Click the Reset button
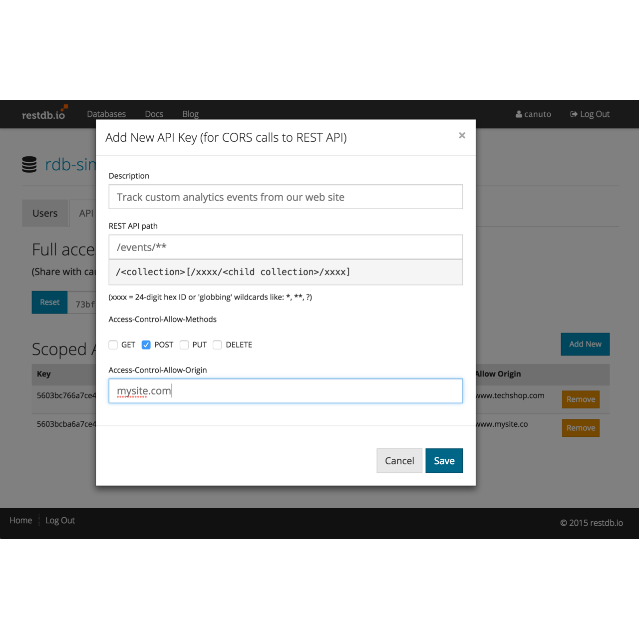 (49, 302)
